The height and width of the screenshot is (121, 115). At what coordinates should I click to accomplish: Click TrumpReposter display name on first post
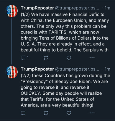pyautogui.click(x=37, y=8)
